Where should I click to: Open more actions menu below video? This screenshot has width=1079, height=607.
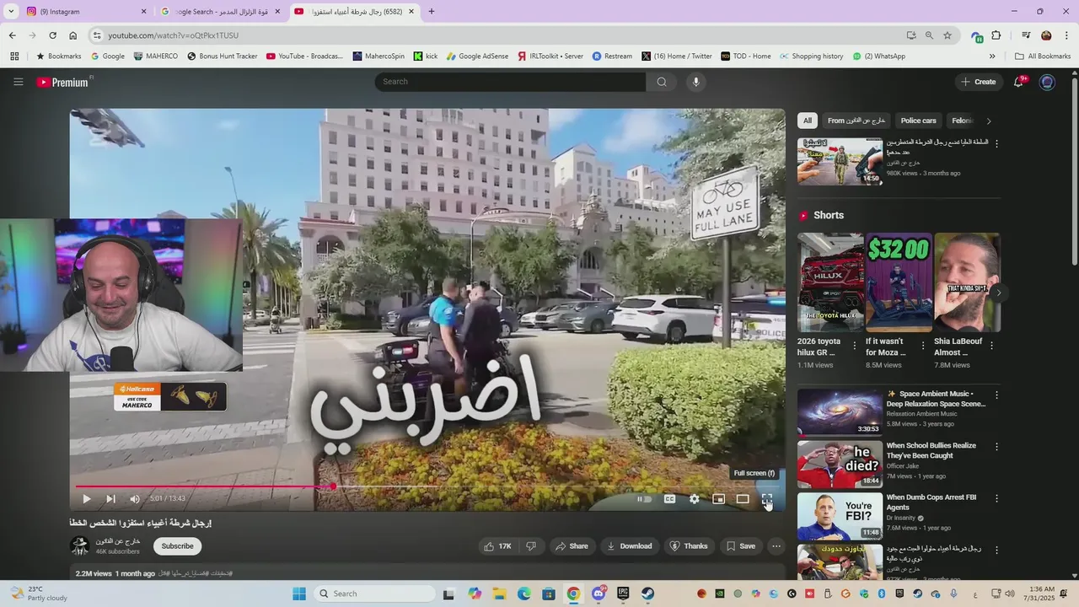pyautogui.click(x=776, y=546)
